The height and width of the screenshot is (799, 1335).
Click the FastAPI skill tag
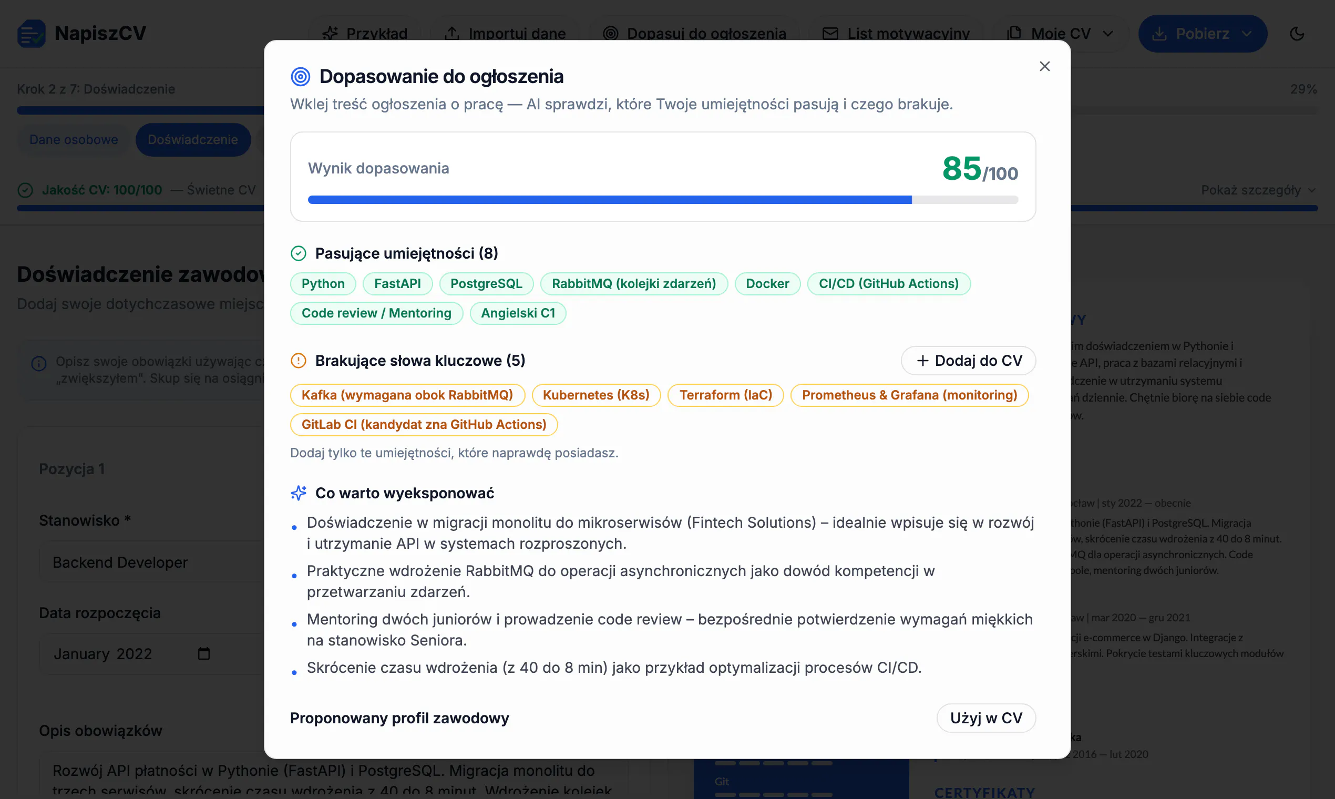click(397, 284)
